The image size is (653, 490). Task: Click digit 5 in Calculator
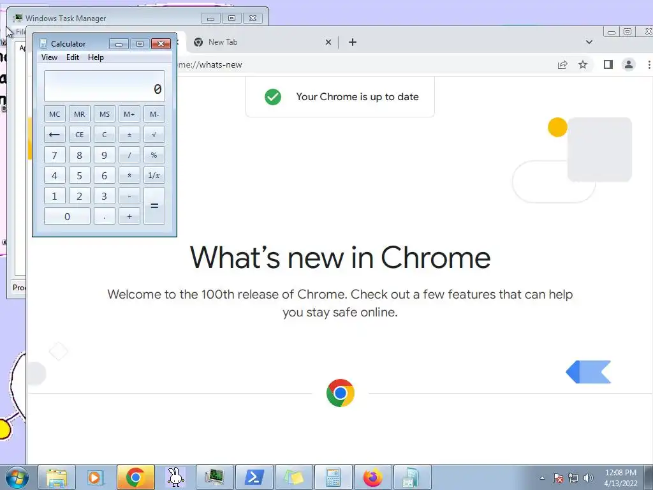click(80, 175)
